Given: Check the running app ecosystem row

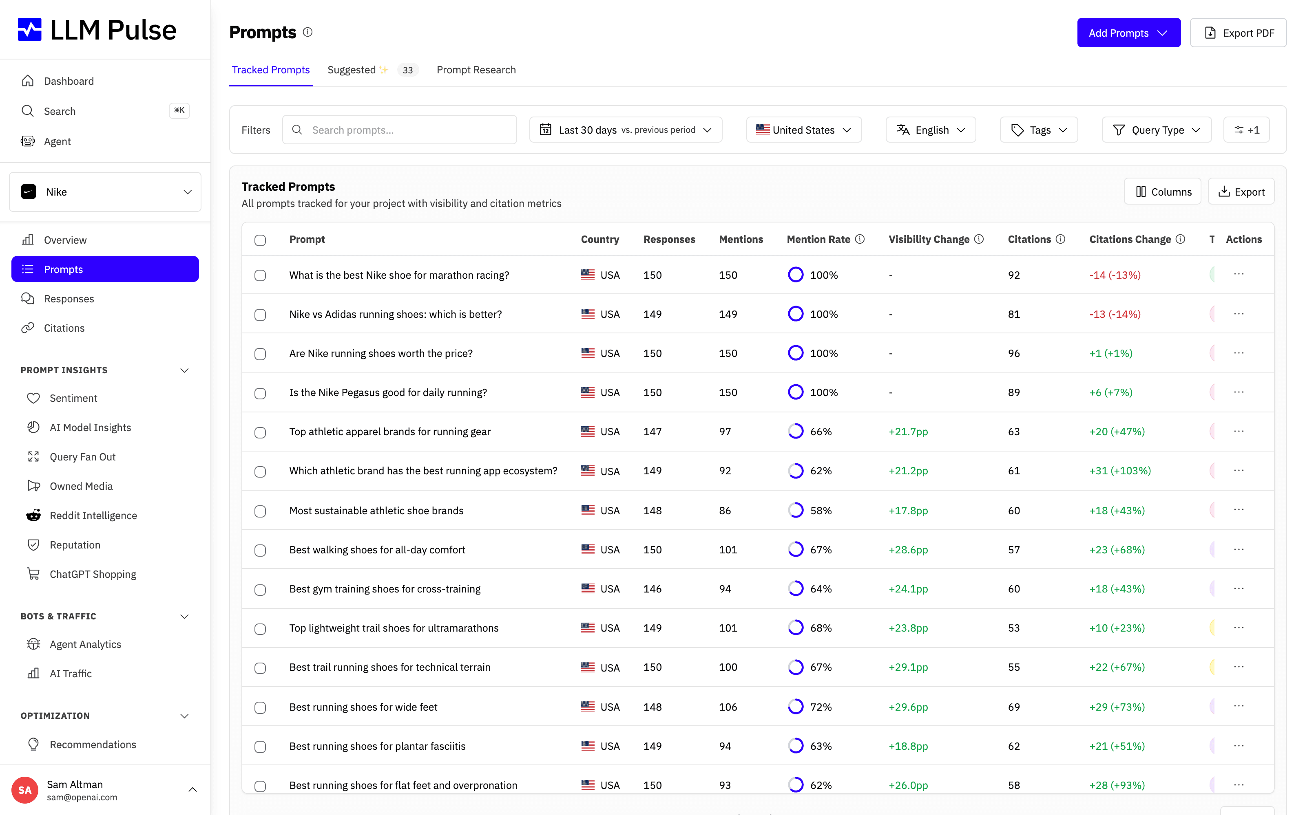Looking at the screenshot, I should point(260,471).
